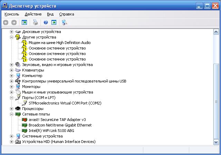The width and height of the screenshot is (221, 155).
Task: Select Модем на шине High Definition Audio
Action: point(59,43)
